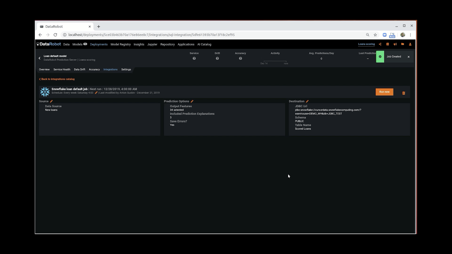Switch to Integrations tab

click(x=110, y=69)
